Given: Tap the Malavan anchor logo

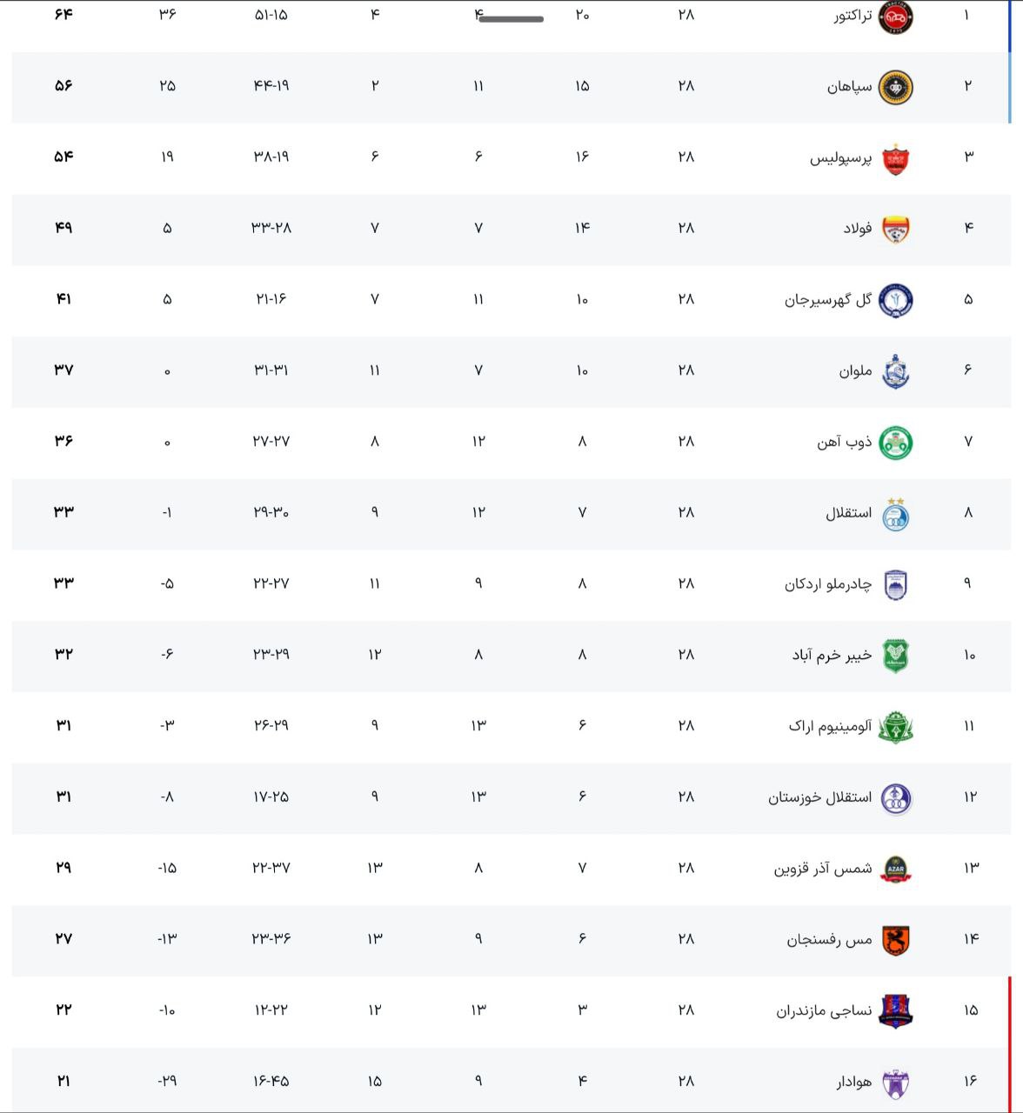Looking at the screenshot, I should click(895, 371).
